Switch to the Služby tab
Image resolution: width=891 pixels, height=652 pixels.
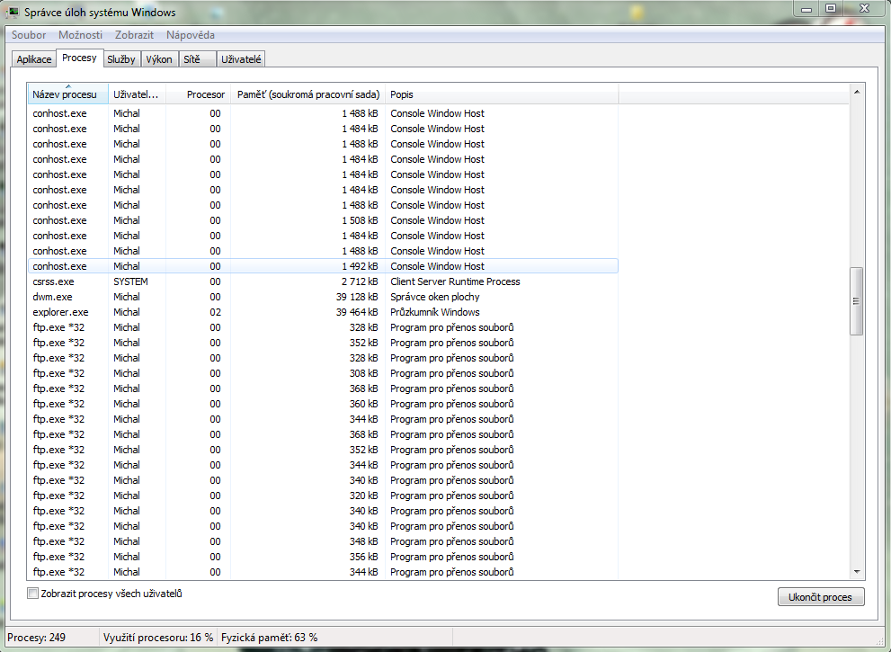[x=121, y=59]
